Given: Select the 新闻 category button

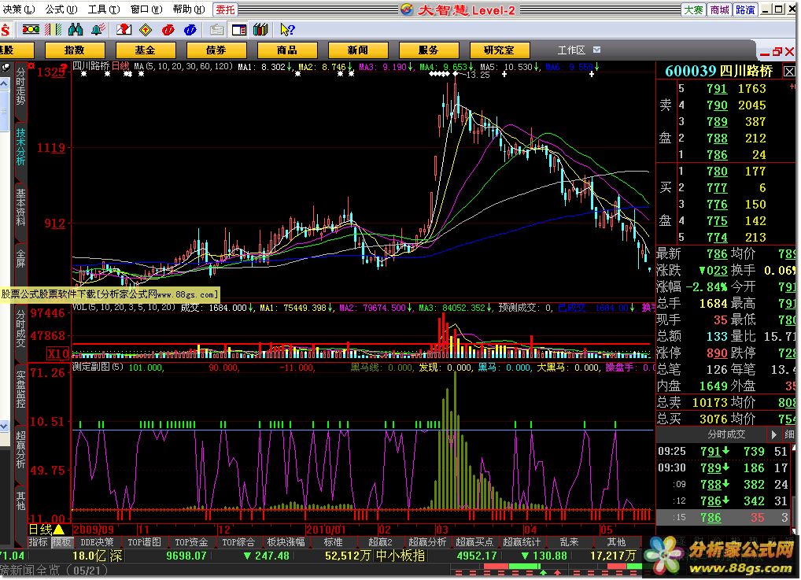Looking at the screenshot, I should click(x=357, y=50).
